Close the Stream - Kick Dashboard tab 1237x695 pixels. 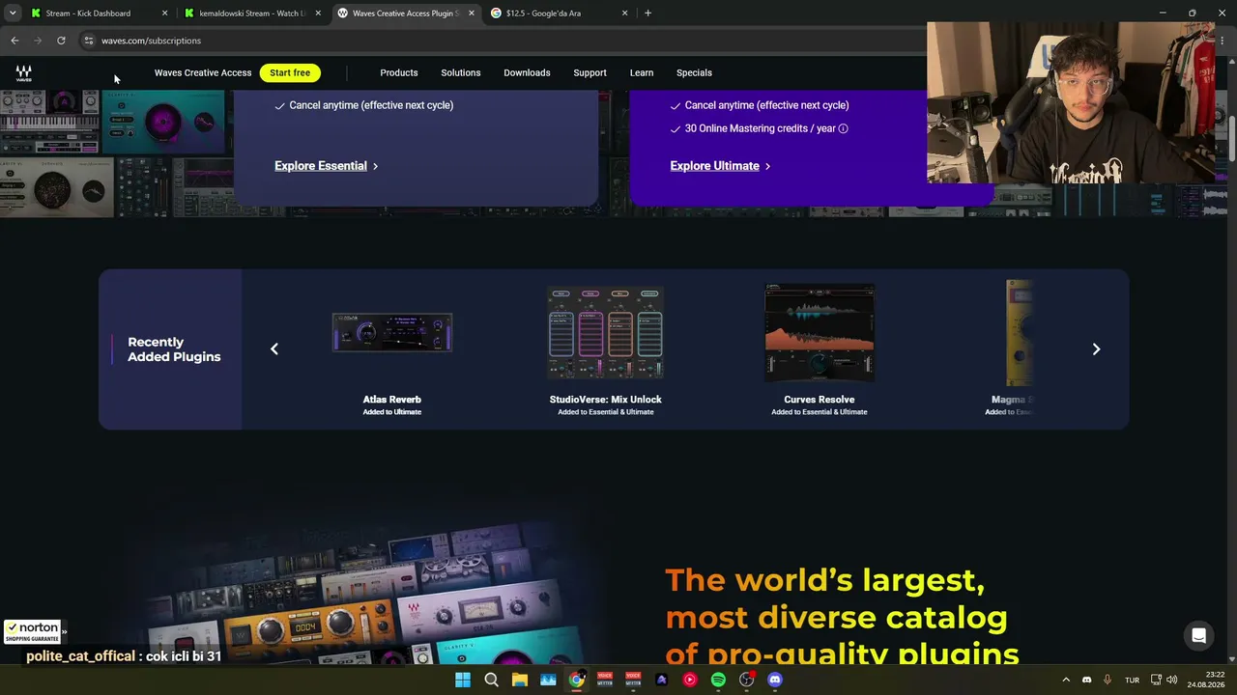pos(164,14)
